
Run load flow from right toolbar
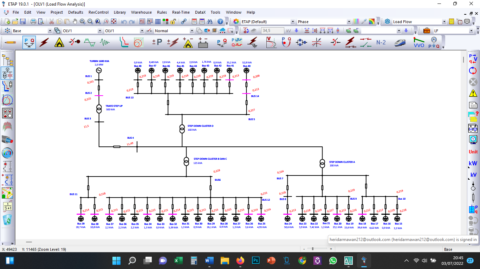(473, 58)
